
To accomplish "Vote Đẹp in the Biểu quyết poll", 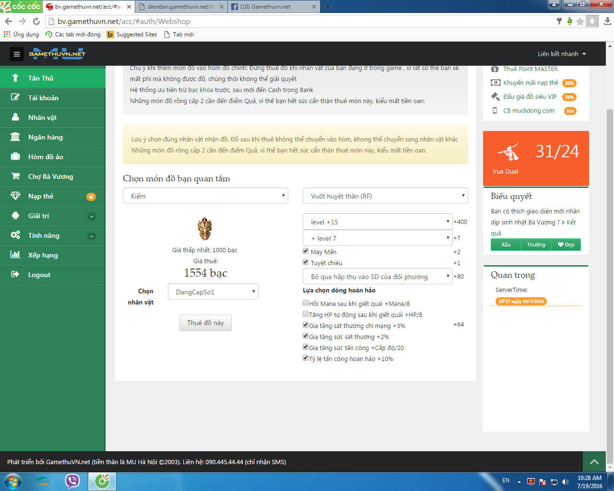I will (566, 245).
